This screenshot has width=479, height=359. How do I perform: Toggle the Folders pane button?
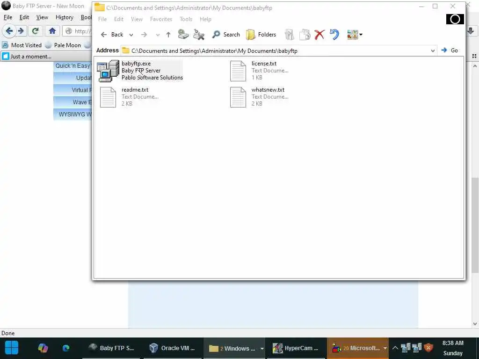(x=261, y=35)
